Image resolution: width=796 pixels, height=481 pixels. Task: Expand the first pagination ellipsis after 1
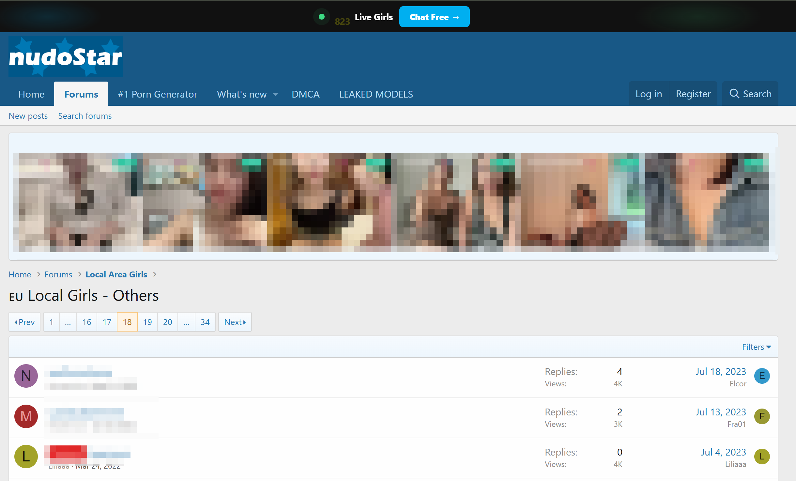coord(68,322)
